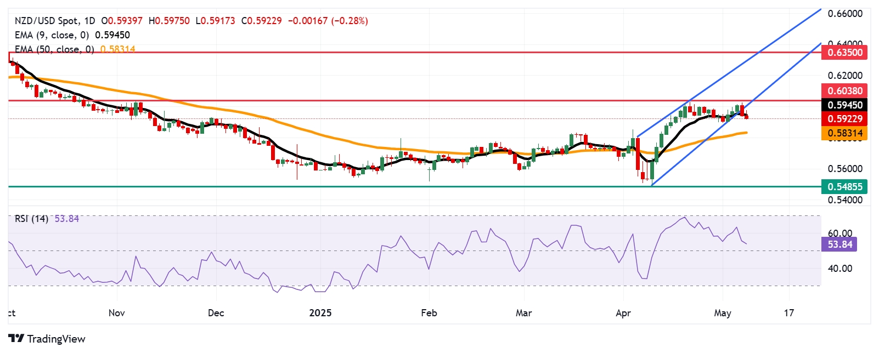Click the Apr label on time axis
The height and width of the screenshot is (353, 879).
coord(623,313)
